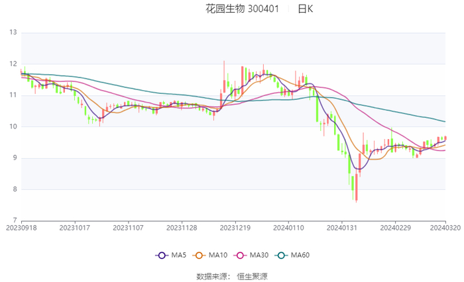Select the 20230918 date on the x-axis

pos(21,227)
